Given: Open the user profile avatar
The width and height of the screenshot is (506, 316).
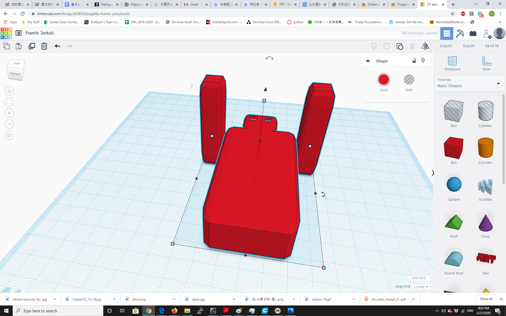Looking at the screenshot, I should 499,33.
